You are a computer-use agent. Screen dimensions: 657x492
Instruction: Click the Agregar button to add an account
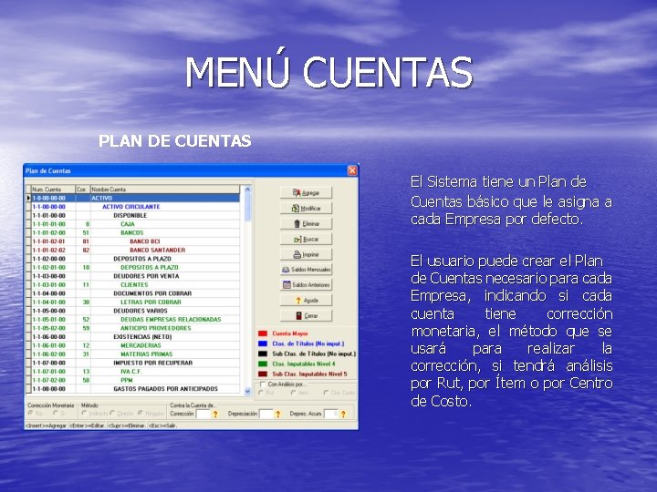[x=306, y=193]
